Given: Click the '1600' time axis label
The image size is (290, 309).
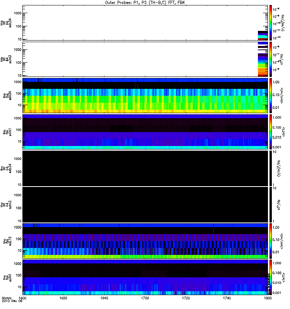Looking at the screenshot, I should [x=23, y=298].
